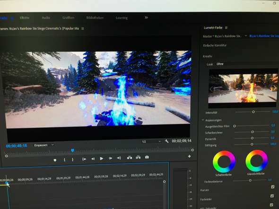Viewport: 279px width, 209px height.
Task: Select the blue sequence clip link in Lumetri
Action: [264, 36]
